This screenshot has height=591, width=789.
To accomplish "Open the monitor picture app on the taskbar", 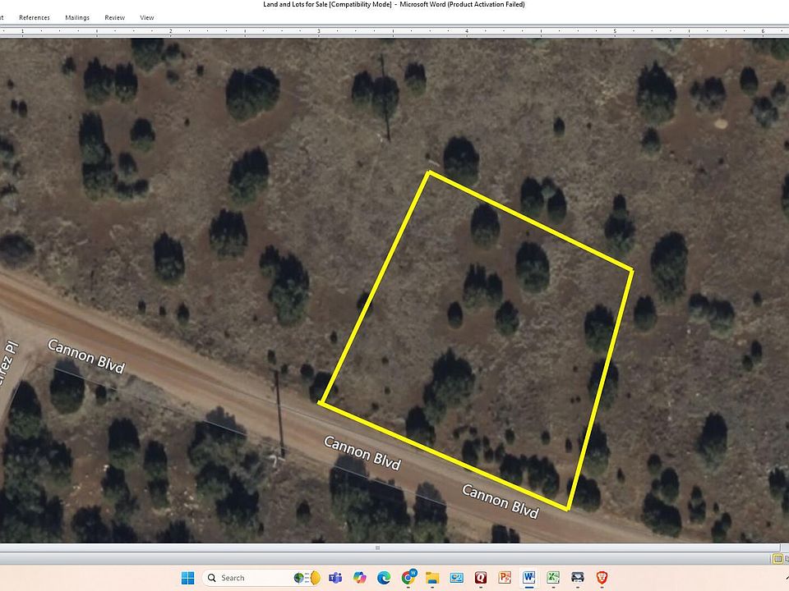I will [456, 578].
